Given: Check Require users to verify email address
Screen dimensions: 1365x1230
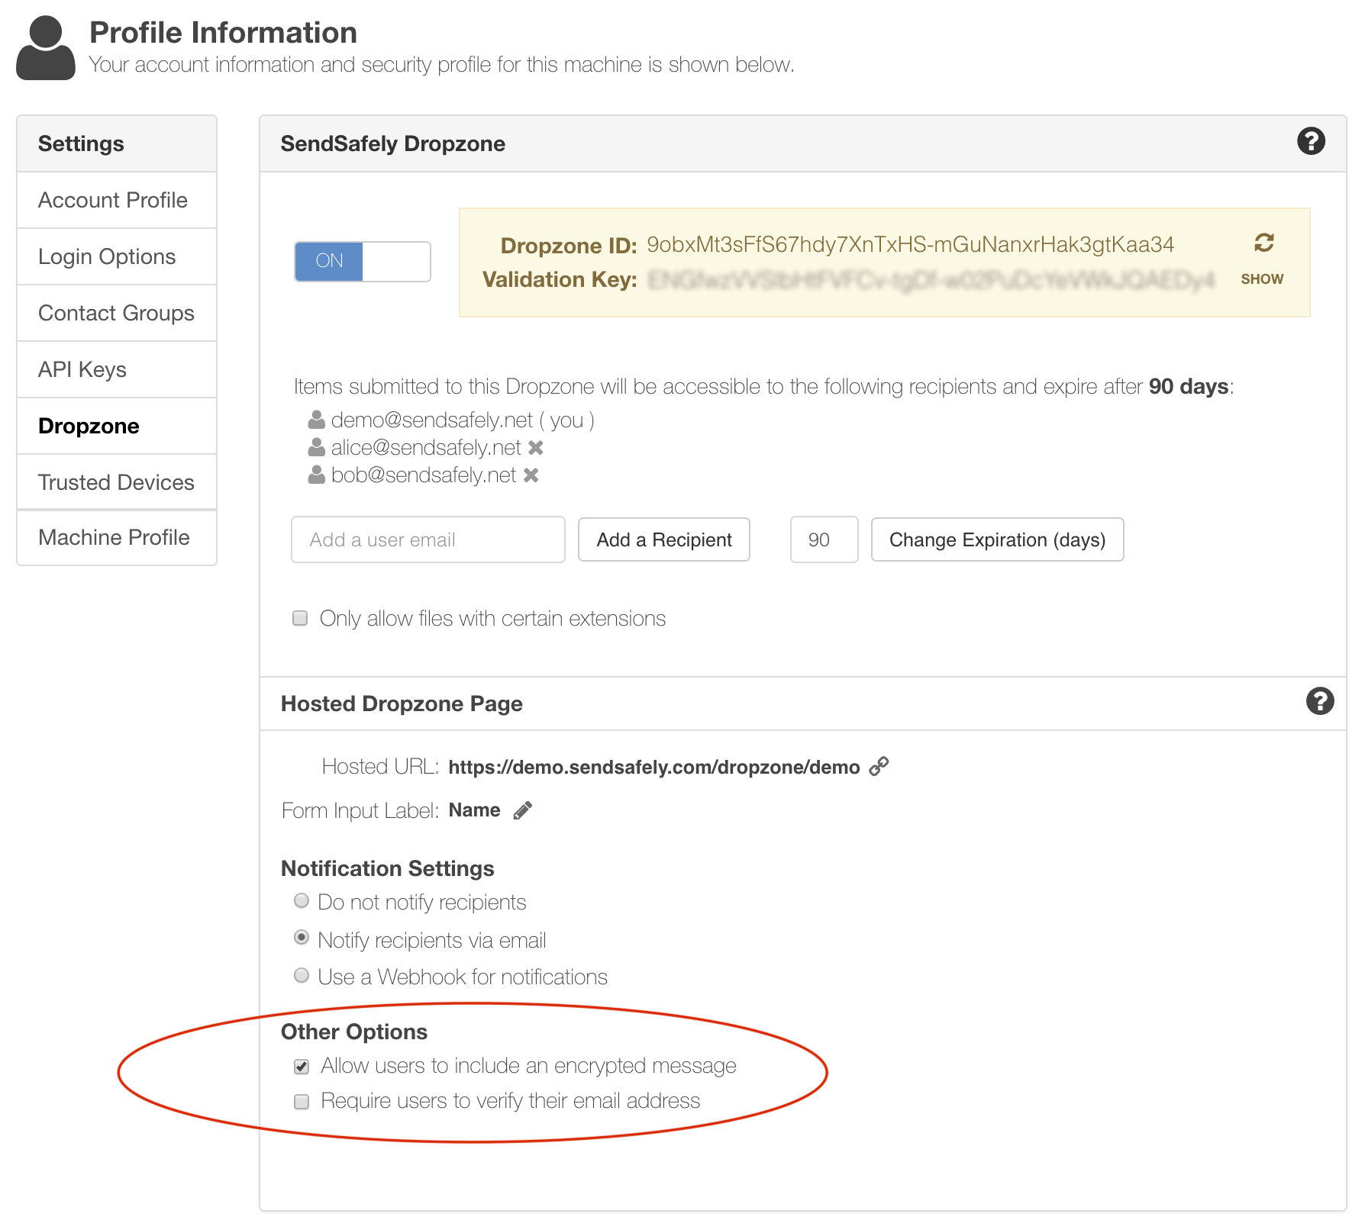Looking at the screenshot, I should 302,1102.
